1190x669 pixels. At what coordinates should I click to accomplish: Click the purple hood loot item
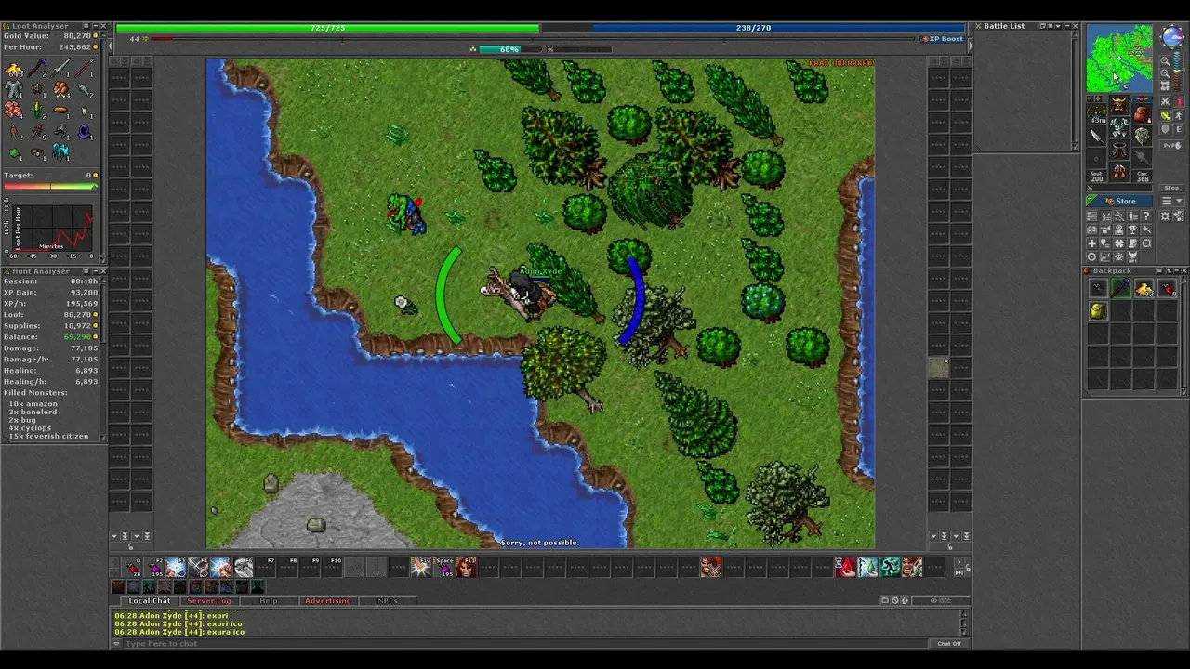[x=85, y=131]
